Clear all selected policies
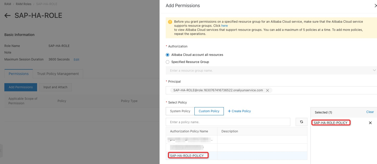The width and height of the screenshot is (377, 164). point(370,112)
